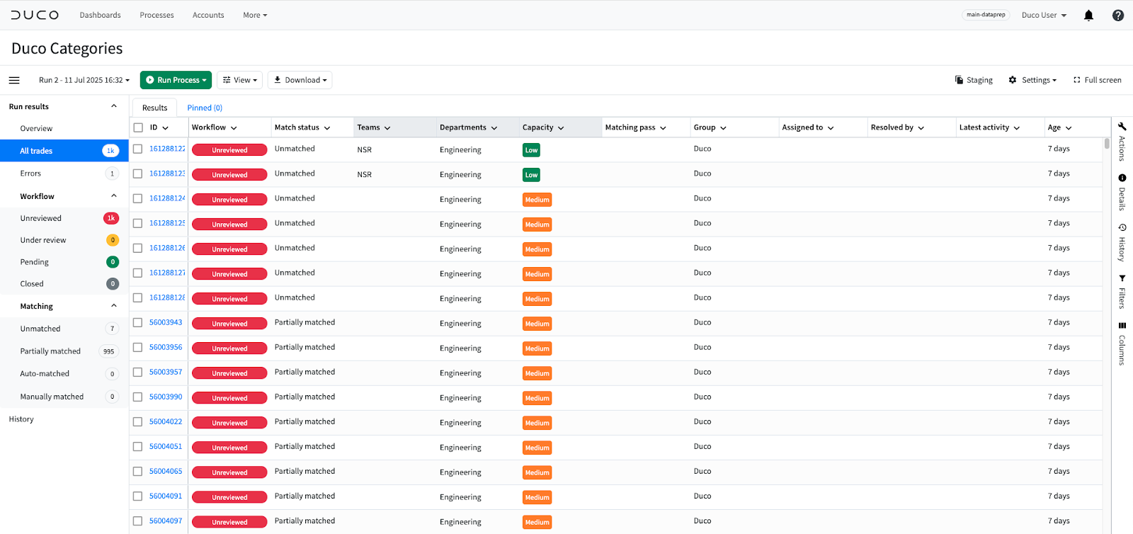Open the help question mark icon
Viewport: 1133px width, 534px height.
tap(1118, 15)
